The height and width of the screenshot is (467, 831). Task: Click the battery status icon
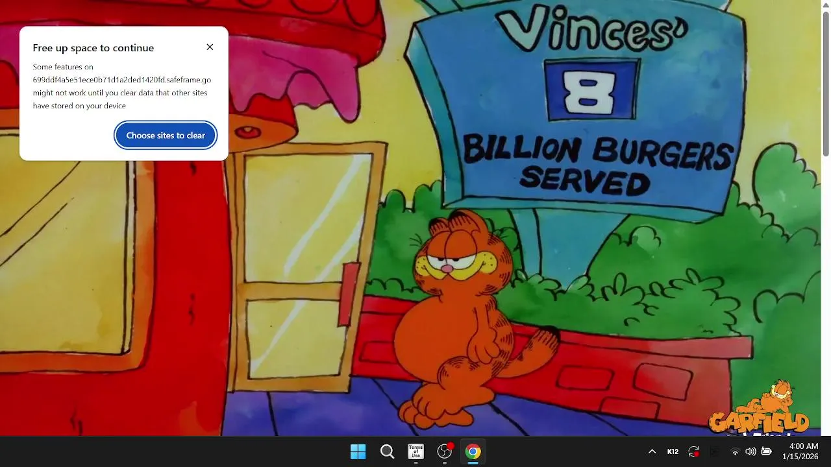[x=766, y=451]
